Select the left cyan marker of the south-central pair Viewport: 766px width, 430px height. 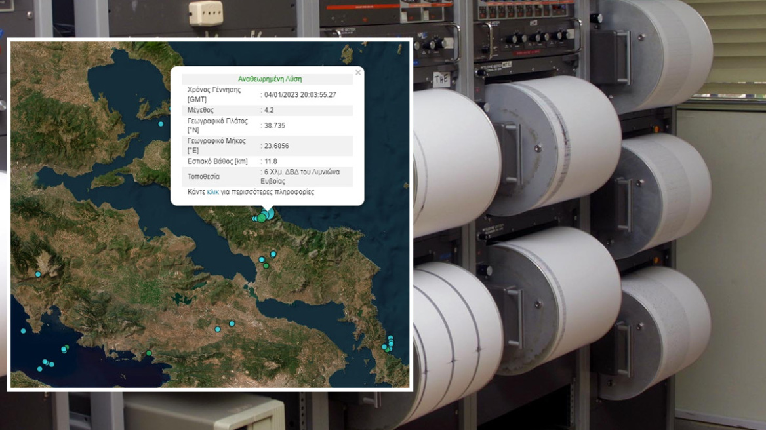pyautogui.click(x=218, y=329)
